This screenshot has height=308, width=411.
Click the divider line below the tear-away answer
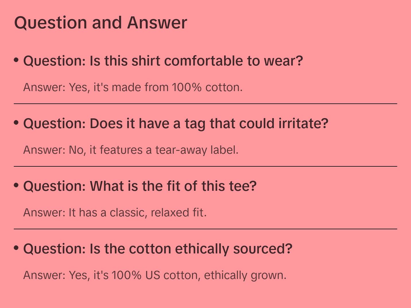(205, 166)
